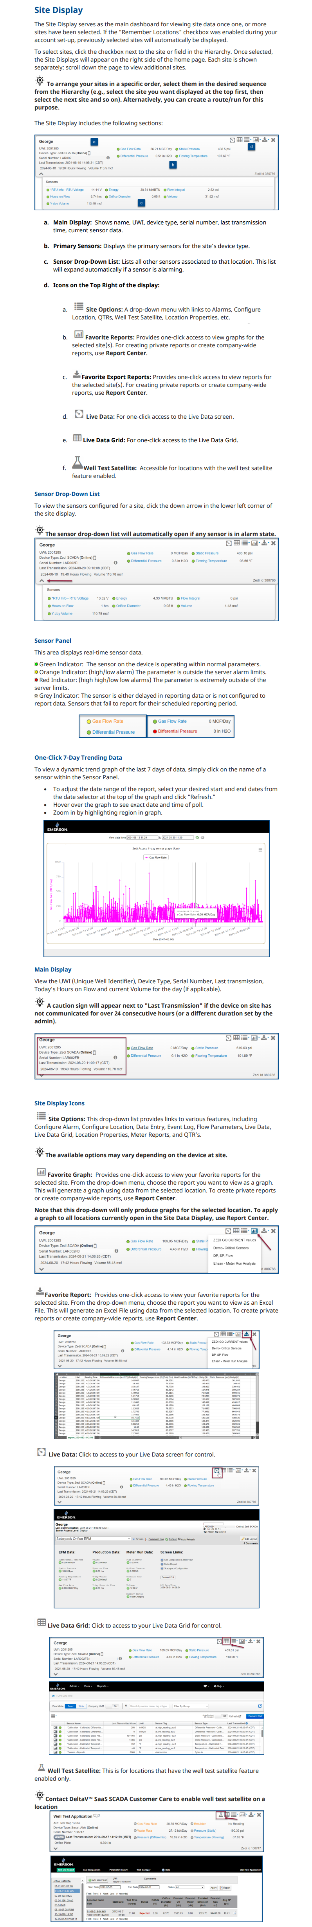Image resolution: width=312 pixels, height=1927 pixels.
Task: Close the site panel showing 453.61 psi
Action: click(x=258, y=1641)
